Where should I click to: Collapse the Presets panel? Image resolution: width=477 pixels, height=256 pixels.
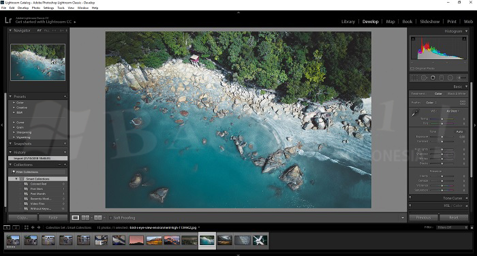[x=10, y=97]
